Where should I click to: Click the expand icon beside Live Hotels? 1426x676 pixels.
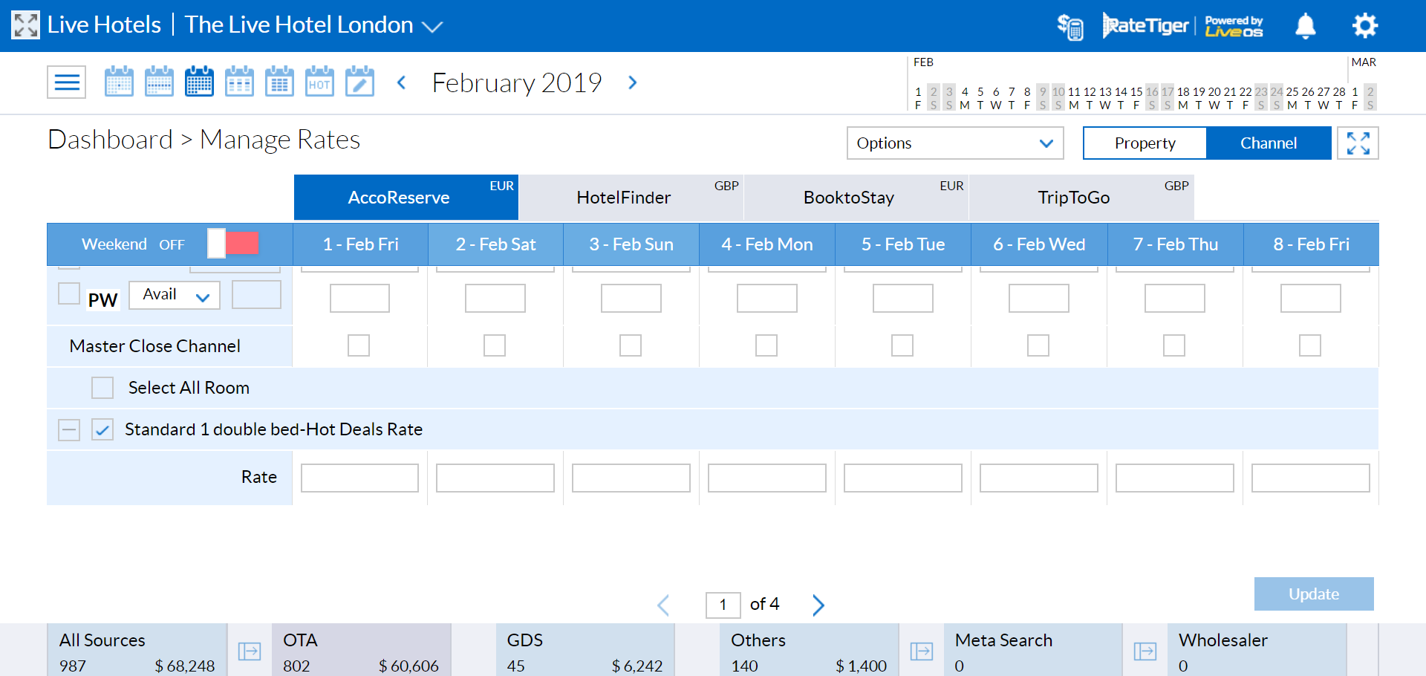click(x=25, y=25)
